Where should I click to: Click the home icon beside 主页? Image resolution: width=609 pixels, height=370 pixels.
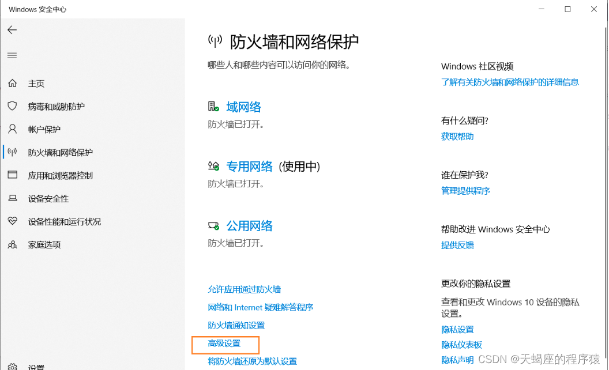pyautogui.click(x=13, y=83)
